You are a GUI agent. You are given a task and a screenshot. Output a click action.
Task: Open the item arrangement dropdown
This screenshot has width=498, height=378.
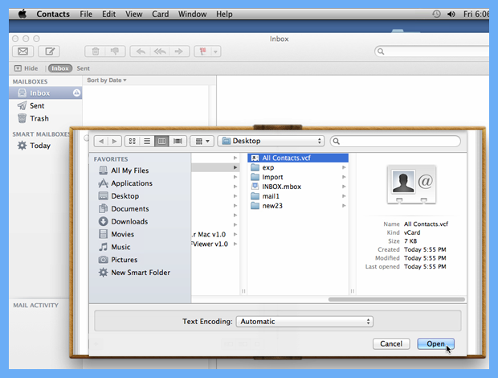pos(202,141)
